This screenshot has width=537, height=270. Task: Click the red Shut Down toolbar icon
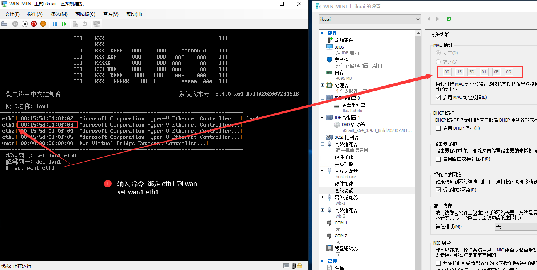[34, 24]
